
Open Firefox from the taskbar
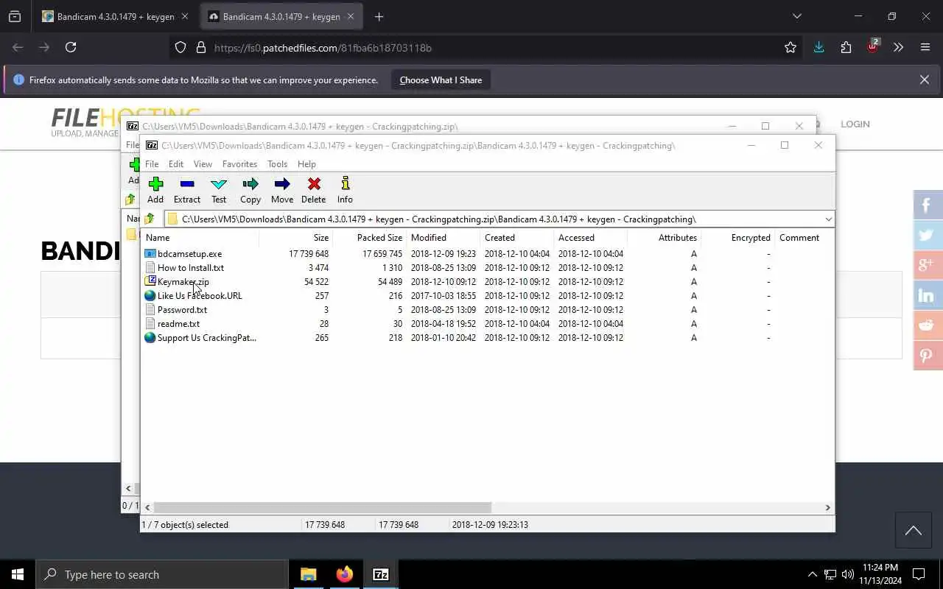pyautogui.click(x=345, y=574)
